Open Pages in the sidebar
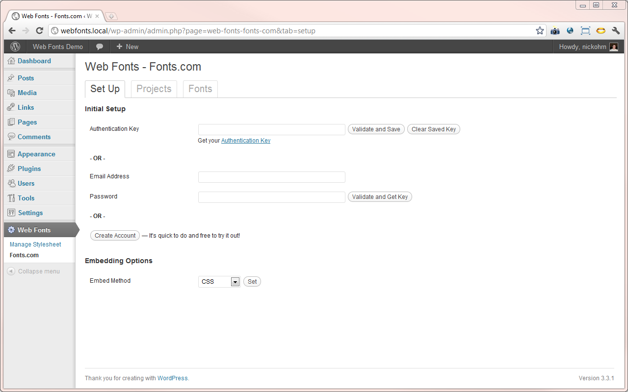The image size is (628, 392). 27,122
